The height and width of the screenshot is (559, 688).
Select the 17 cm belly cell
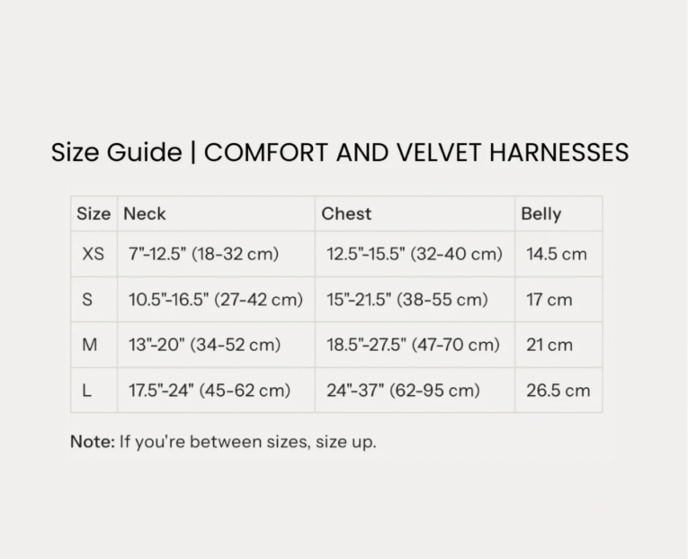click(x=549, y=300)
